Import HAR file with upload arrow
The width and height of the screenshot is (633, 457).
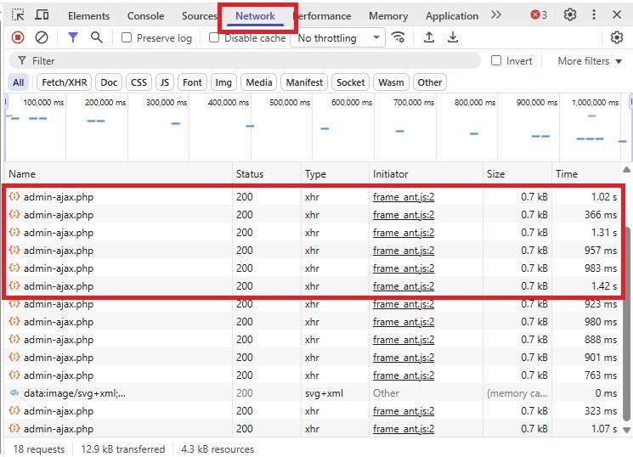point(429,37)
